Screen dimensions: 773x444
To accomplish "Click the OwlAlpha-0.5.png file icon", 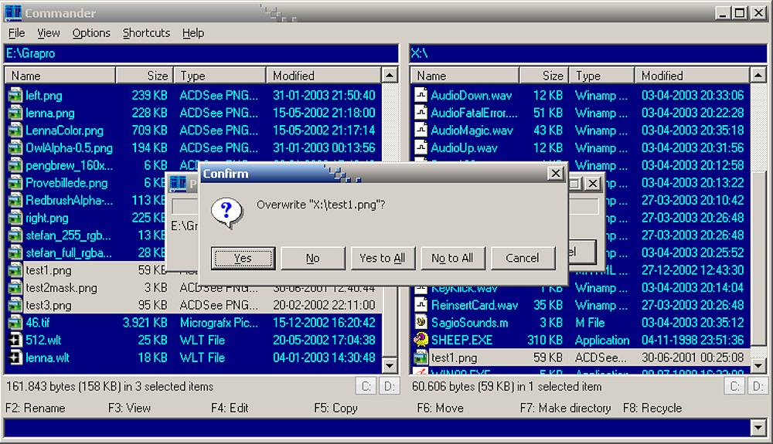I will (15, 147).
